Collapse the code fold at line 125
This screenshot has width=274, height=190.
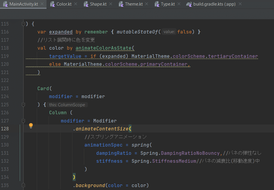[x=23, y=105]
